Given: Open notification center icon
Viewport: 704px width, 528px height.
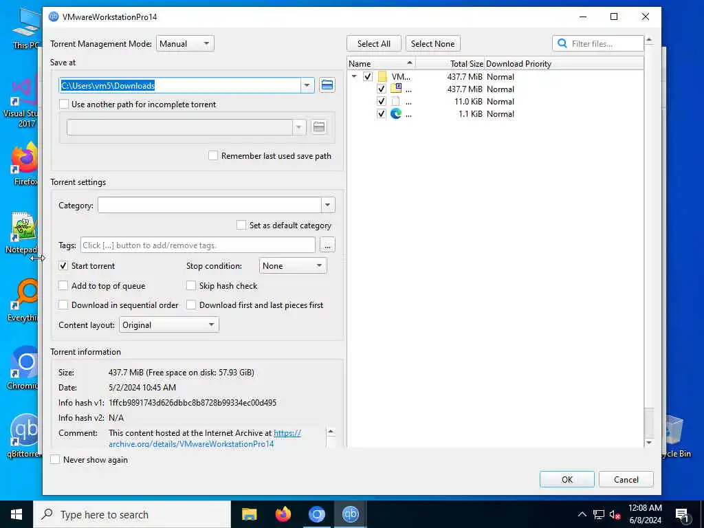Looking at the screenshot, I should click(x=683, y=516).
